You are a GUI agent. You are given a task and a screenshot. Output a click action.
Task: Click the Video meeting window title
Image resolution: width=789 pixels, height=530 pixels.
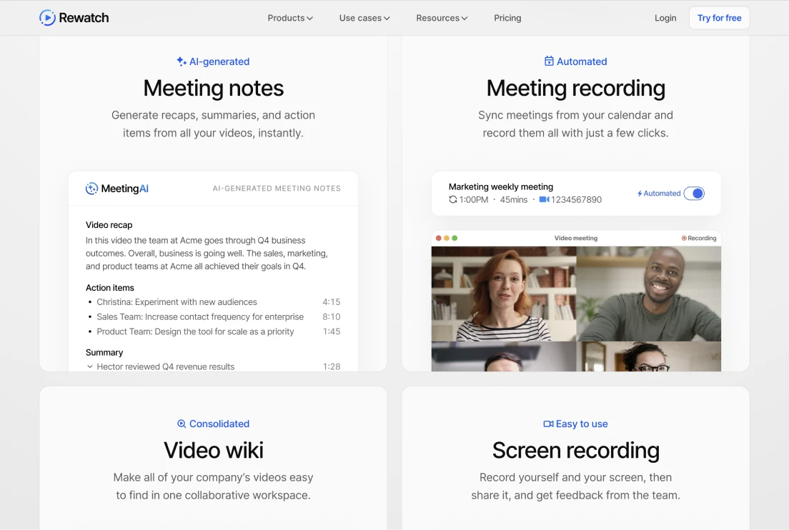click(575, 239)
